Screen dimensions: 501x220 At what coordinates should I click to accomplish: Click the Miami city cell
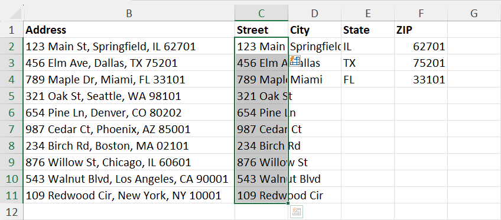tap(314, 79)
